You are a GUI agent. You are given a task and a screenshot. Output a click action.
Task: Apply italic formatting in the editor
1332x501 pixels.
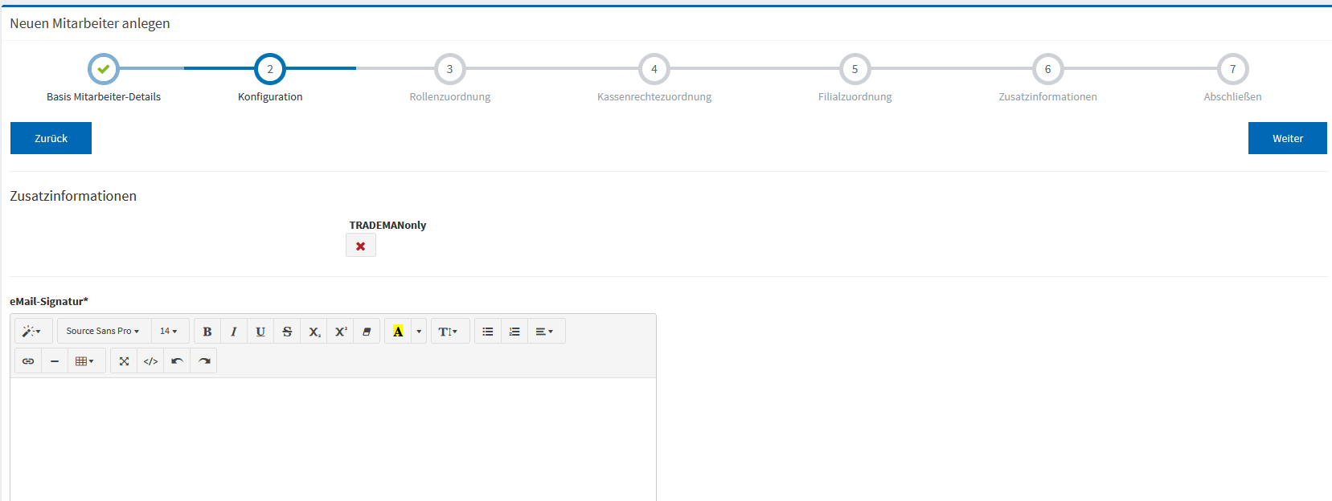click(234, 332)
